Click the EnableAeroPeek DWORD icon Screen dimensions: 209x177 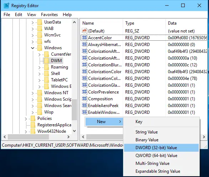pos(85,106)
